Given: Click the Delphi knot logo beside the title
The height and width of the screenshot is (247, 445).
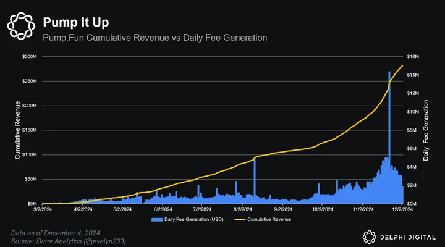Looking at the screenshot, I should tap(21, 26).
